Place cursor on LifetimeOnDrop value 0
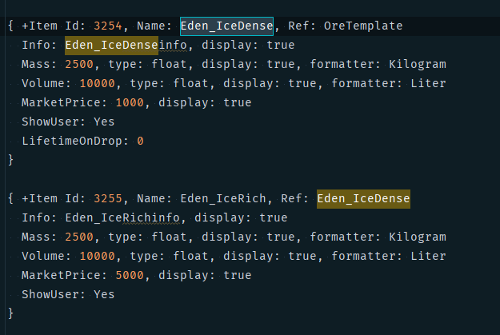Screen dimensions: 500x335 (140, 141)
